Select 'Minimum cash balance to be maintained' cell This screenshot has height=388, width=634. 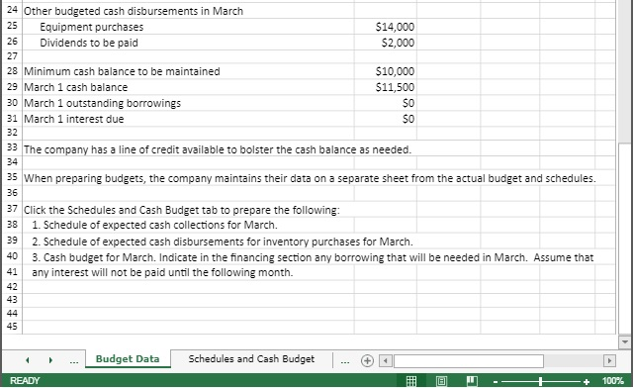click(x=189, y=71)
